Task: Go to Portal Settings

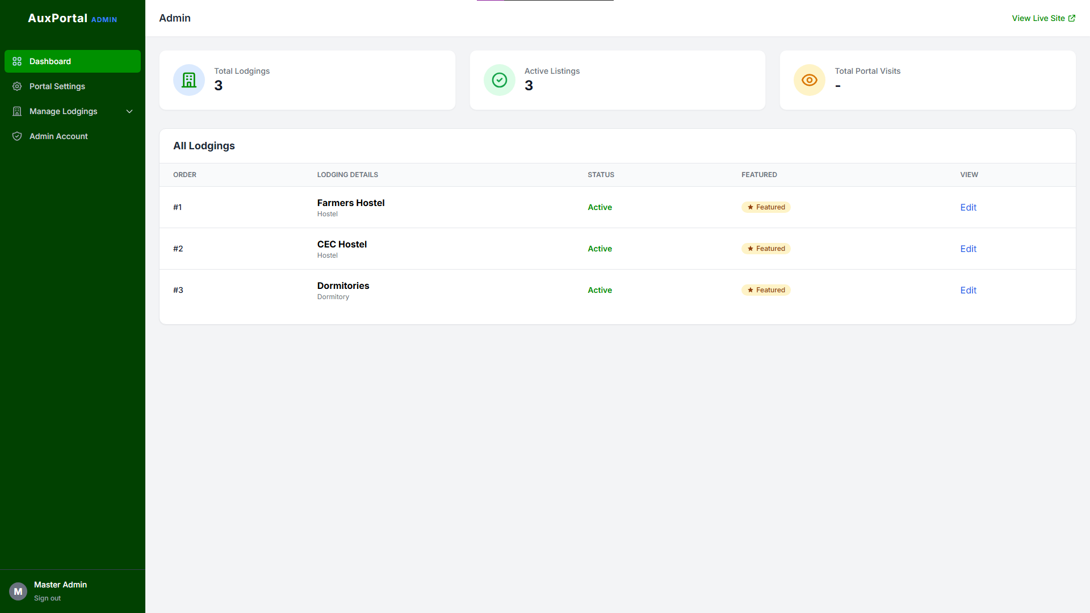Action: 73,86
